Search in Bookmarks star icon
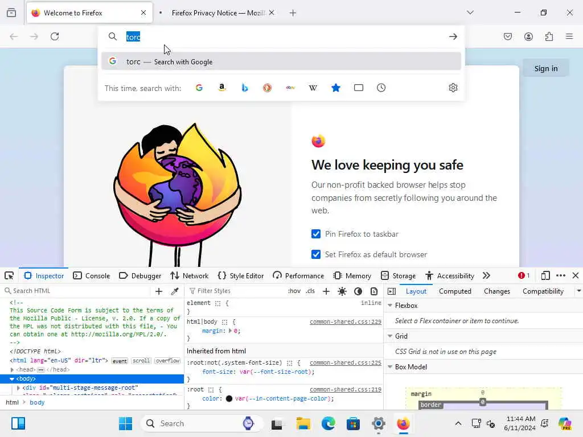 336,88
